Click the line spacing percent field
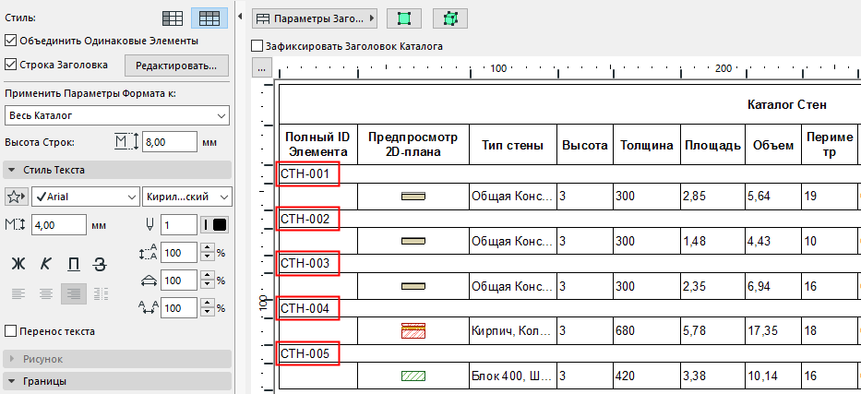This screenshot has height=394, width=861. pos(179,253)
